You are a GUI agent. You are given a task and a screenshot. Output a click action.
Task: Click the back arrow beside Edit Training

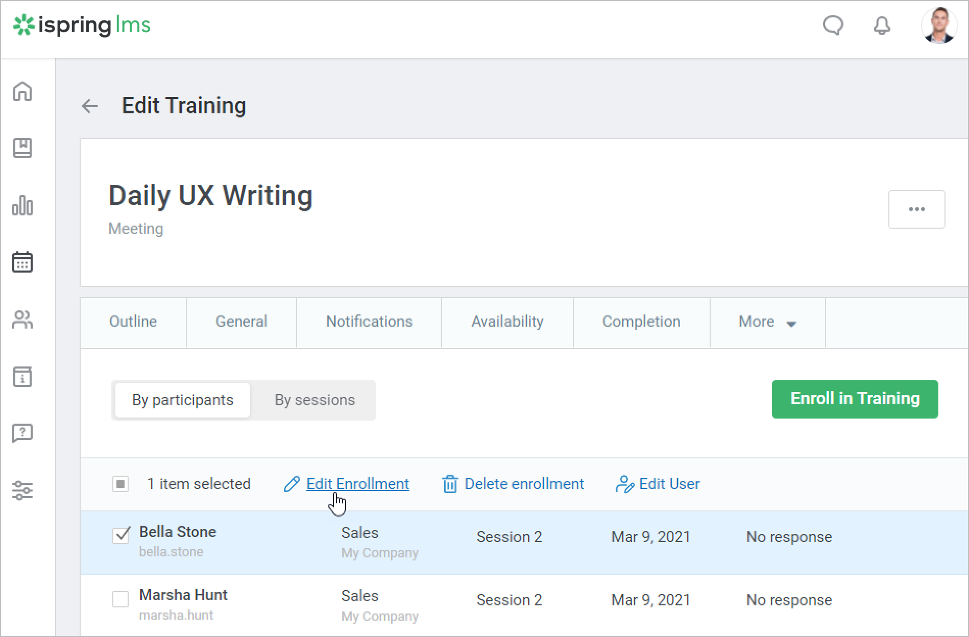tap(90, 106)
